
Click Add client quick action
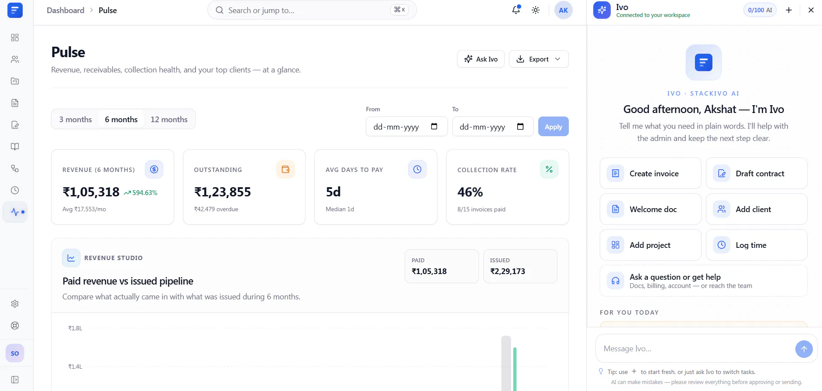[x=757, y=209]
